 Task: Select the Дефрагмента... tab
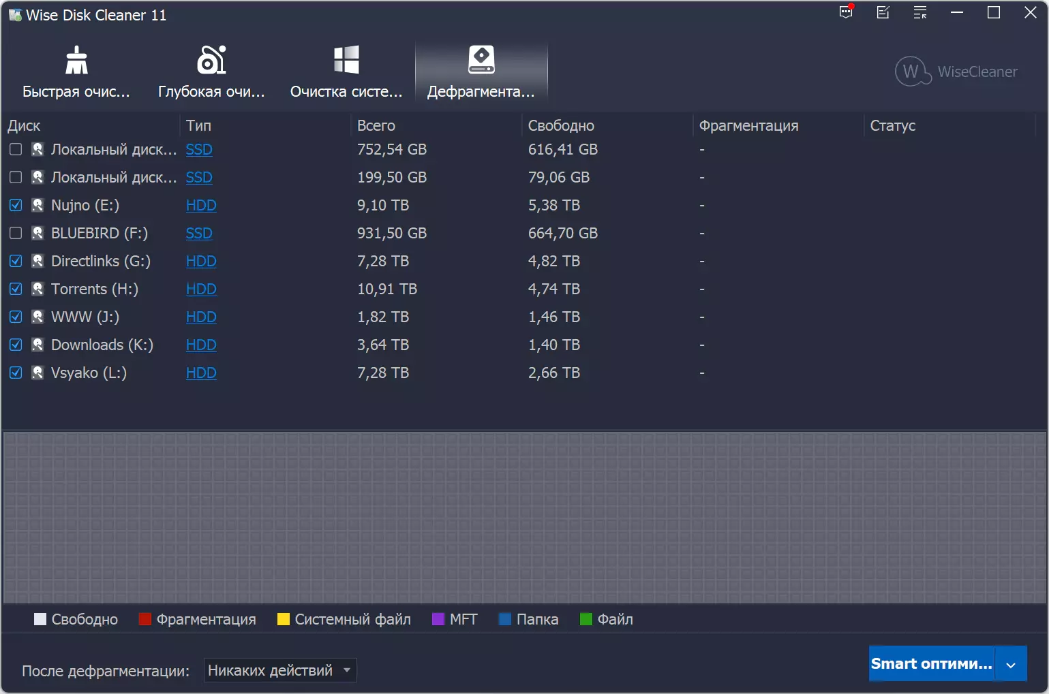pyautogui.click(x=481, y=72)
